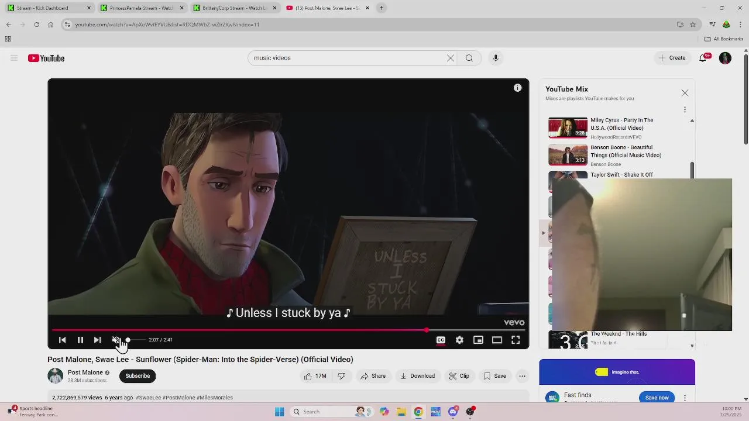The width and height of the screenshot is (749, 421).
Task: Open the #SwaeLee hashtag
Action: tap(149, 398)
